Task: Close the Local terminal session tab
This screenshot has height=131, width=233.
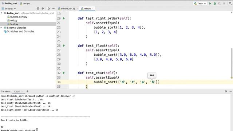Action: click(x=22, y=91)
